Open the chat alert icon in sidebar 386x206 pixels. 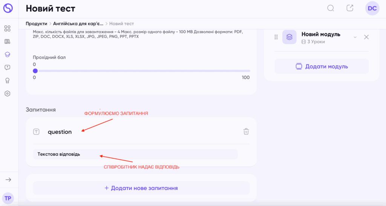pyautogui.click(x=8, y=67)
